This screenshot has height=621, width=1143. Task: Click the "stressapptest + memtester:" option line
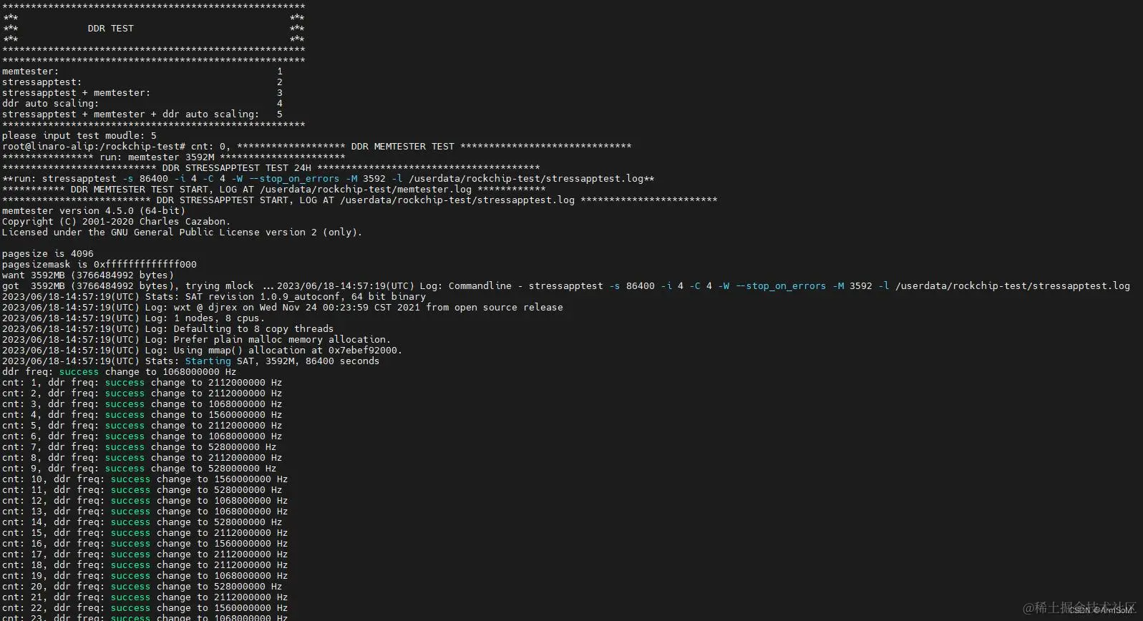142,93
